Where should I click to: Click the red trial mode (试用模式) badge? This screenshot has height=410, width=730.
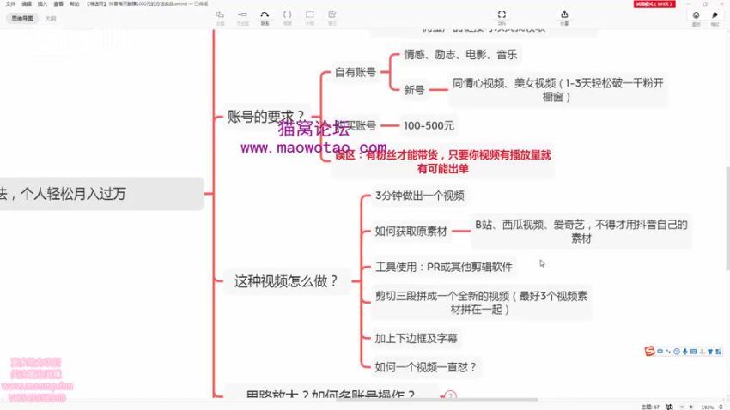(x=654, y=3)
